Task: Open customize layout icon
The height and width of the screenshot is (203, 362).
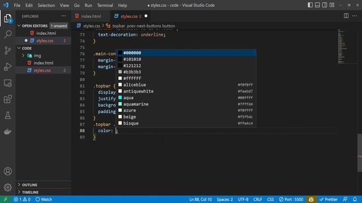Action: [332, 5]
